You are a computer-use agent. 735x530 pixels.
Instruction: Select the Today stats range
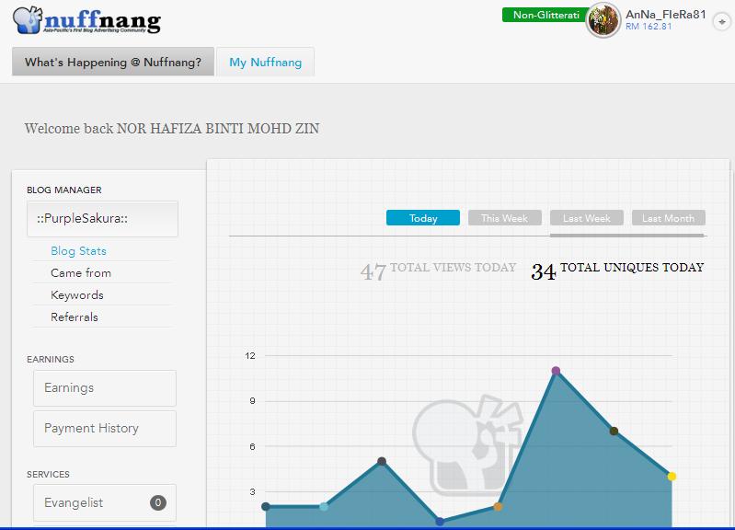pos(423,218)
